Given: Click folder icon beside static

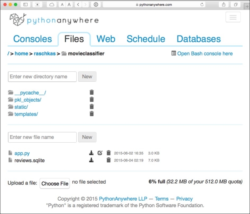Looking at the screenshot, I should [10, 107].
